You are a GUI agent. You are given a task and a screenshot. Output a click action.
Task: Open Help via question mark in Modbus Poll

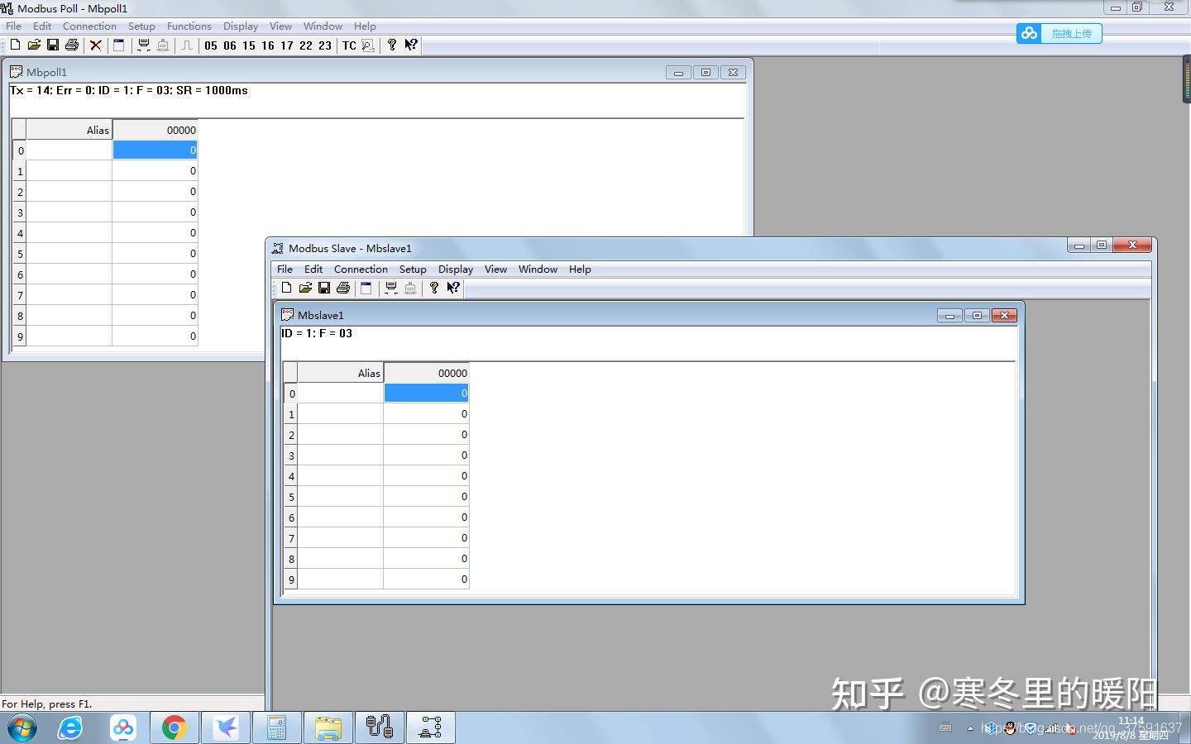click(391, 45)
